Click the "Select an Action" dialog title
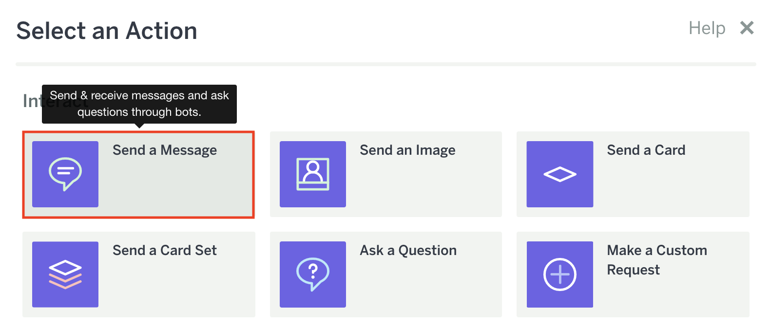 click(x=107, y=31)
